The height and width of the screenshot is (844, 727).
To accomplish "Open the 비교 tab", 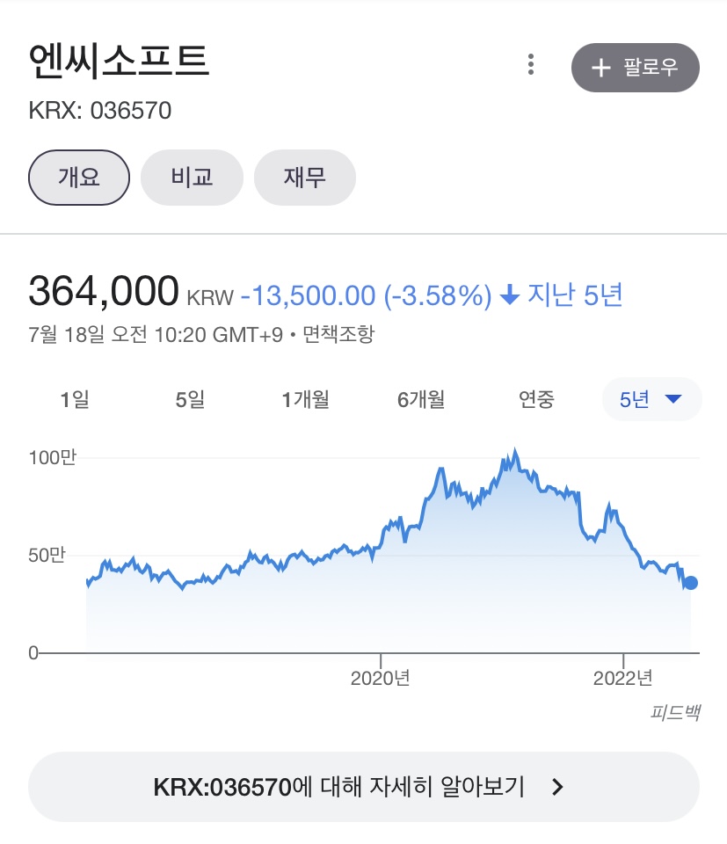I will click(x=192, y=178).
